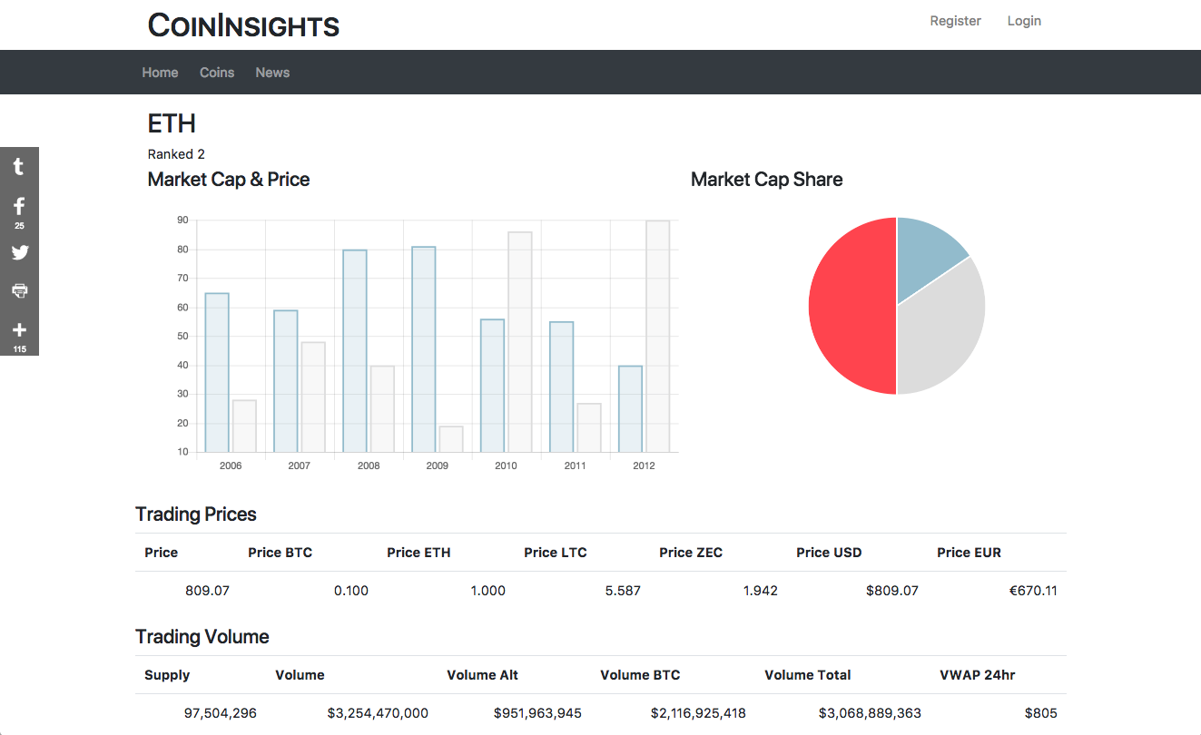1201x735 pixels.
Task: Click the Volume Alt value $951,963,945
Action: pos(537,713)
